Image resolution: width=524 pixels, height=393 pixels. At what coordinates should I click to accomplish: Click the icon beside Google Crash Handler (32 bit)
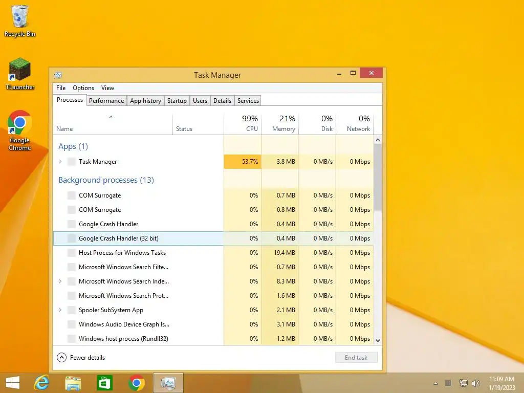pyautogui.click(x=72, y=238)
